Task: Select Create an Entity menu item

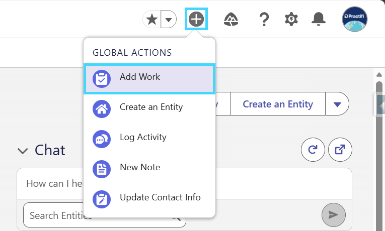Action: click(149, 109)
